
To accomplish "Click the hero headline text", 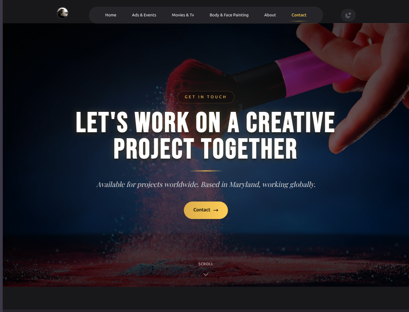I will point(206,135).
